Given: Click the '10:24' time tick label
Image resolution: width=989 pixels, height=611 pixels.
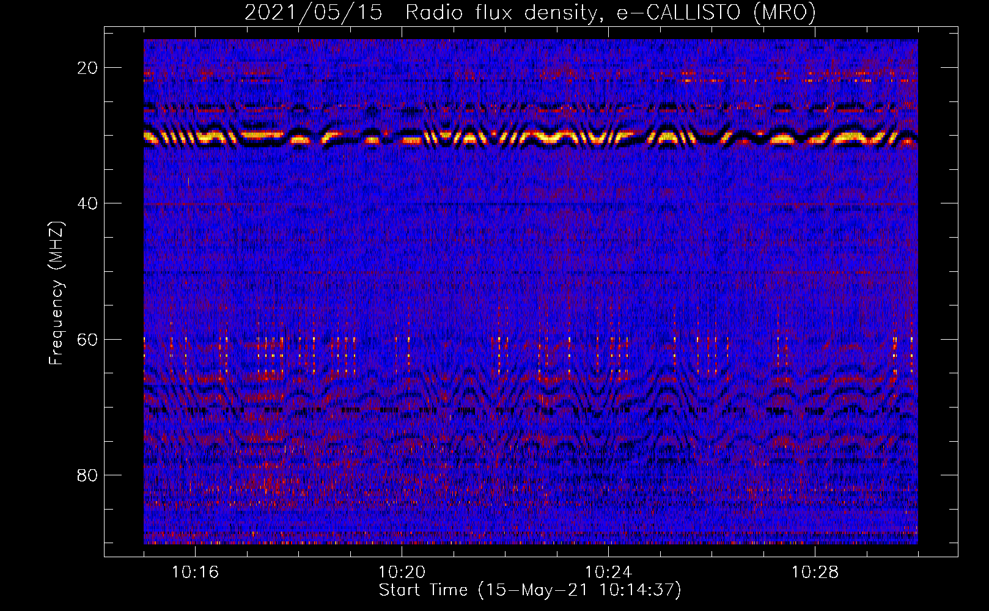Looking at the screenshot, I should pos(608,572).
